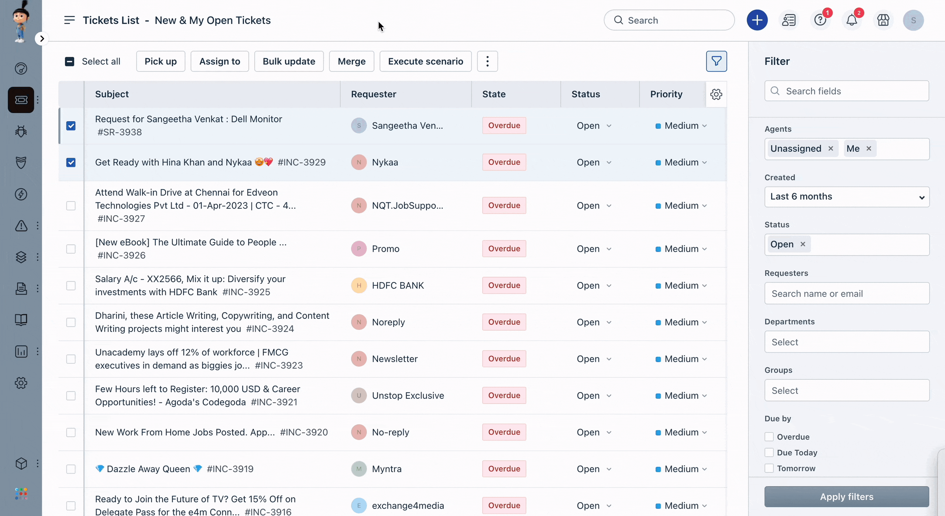Viewport: 945px width, 516px height.
Task: Open the bug Problems icon in sidebar
Action: click(x=21, y=131)
